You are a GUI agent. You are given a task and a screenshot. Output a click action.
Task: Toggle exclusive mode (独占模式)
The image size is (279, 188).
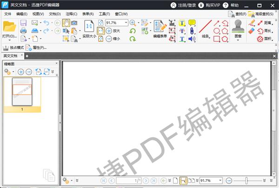[x=13, y=48]
